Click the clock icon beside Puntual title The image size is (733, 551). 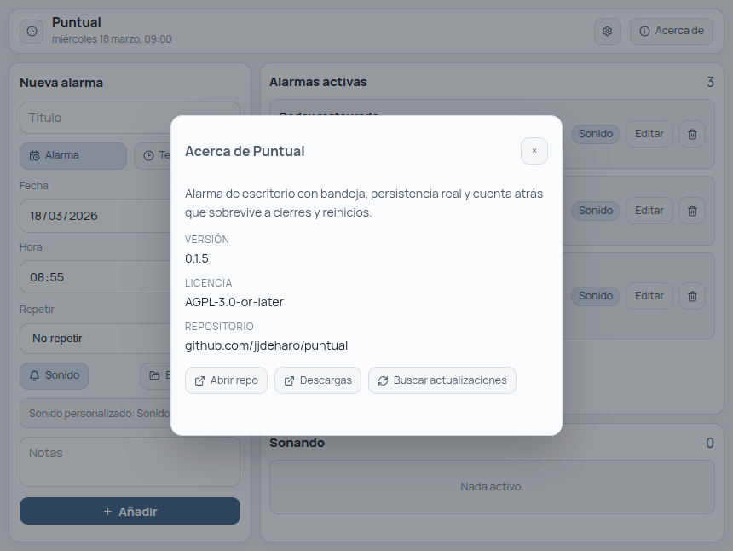point(31,31)
